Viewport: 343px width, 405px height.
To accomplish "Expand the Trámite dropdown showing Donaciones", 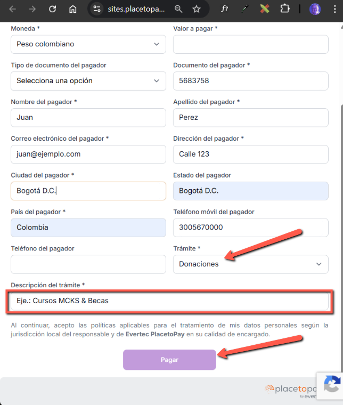I will tap(250, 264).
